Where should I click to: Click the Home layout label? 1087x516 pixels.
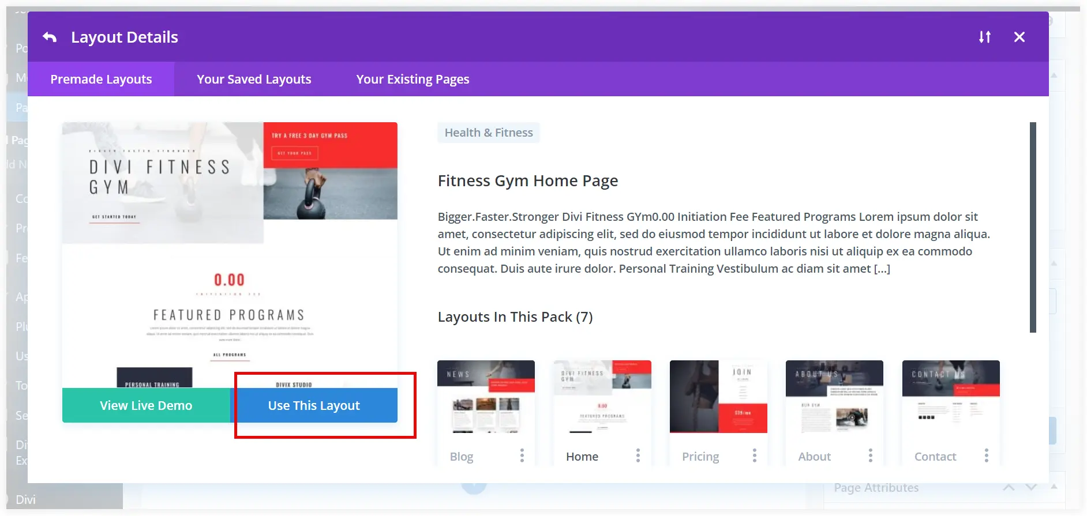[x=582, y=457]
